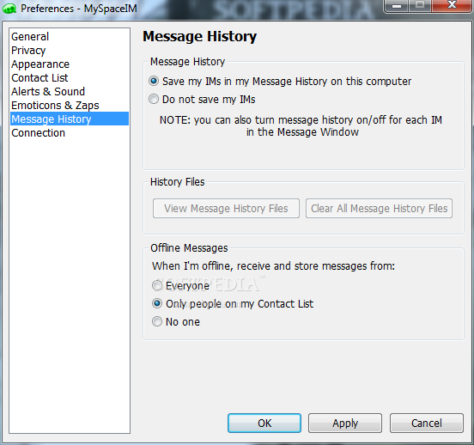Click the 'When I'm offline, receive and store' label
Screen dimensions: 474x445
click(273, 266)
